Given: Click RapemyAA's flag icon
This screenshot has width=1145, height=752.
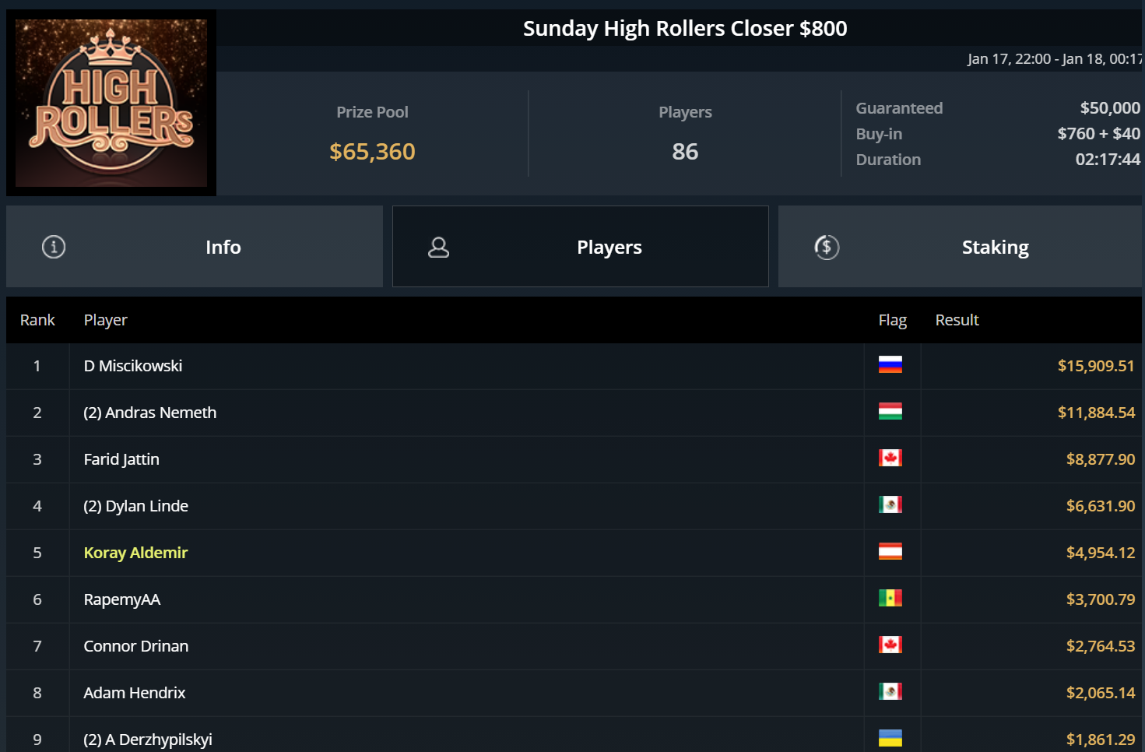Looking at the screenshot, I should point(890,598).
